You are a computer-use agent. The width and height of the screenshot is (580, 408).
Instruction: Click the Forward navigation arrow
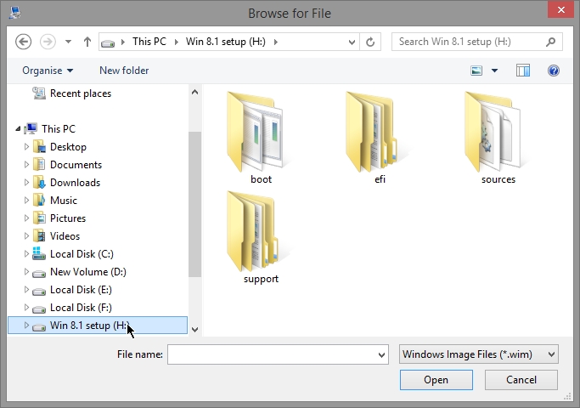48,42
